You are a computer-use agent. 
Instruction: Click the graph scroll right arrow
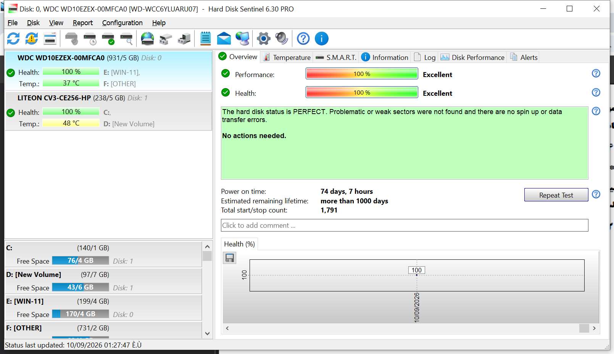click(x=594, y=328)
